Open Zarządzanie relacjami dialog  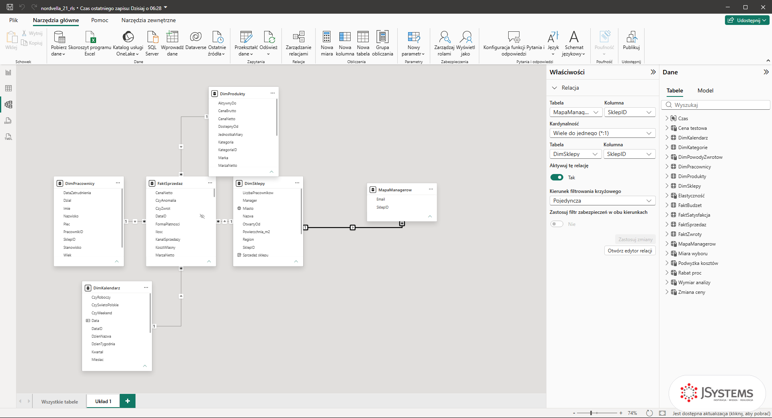coord(298,43)
